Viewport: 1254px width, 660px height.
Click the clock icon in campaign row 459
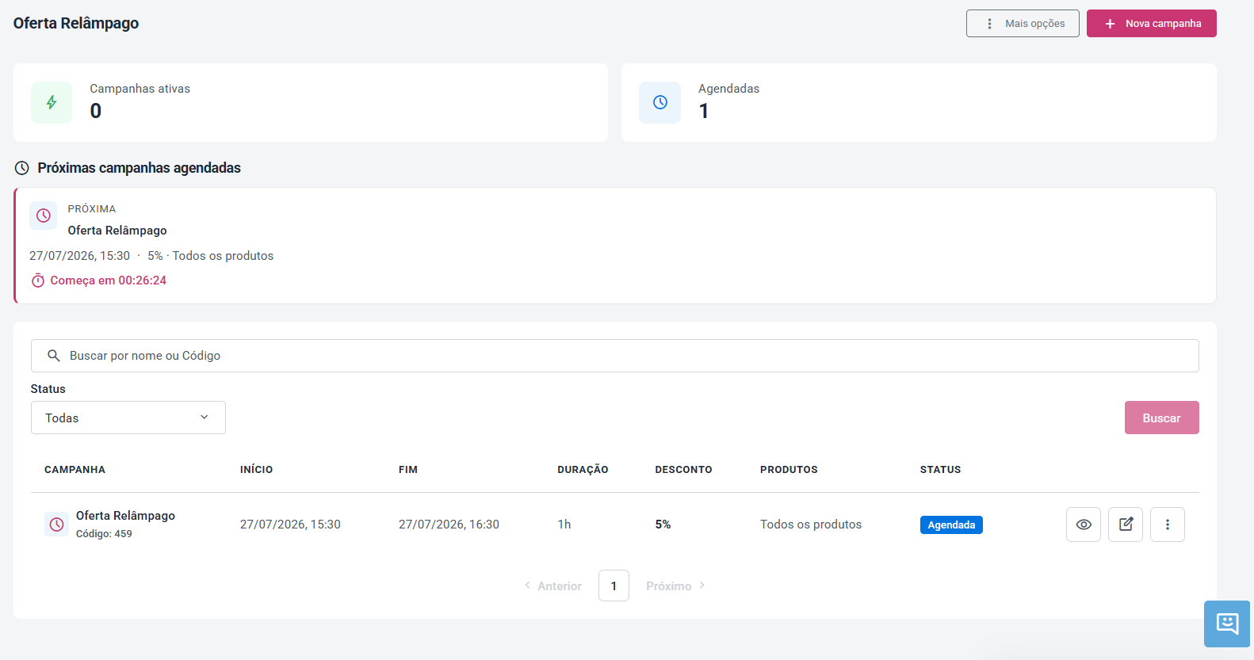pos(56,525)
